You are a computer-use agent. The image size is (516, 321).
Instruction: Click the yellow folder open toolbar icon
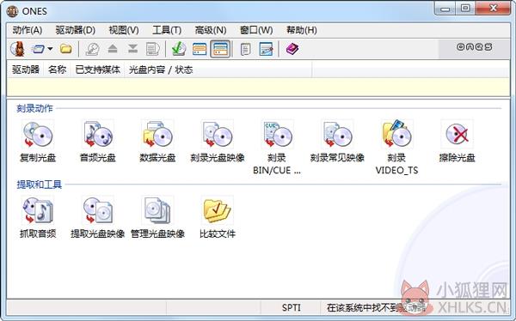66,49
